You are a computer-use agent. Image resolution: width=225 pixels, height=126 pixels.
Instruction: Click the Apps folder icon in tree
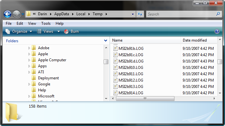[34, 66]
